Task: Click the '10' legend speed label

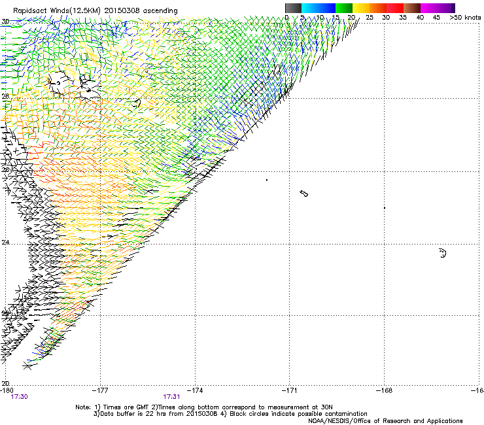Action: [320, 17]
